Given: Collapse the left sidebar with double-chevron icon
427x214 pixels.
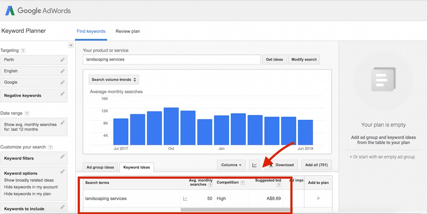Looking at the screenshot, I should 71,45.
